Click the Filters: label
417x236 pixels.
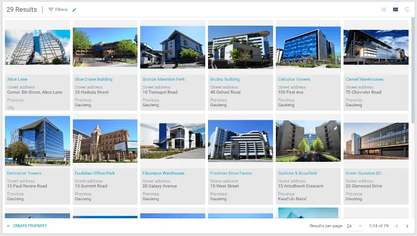pyautogui.click(x=62, y=9)
